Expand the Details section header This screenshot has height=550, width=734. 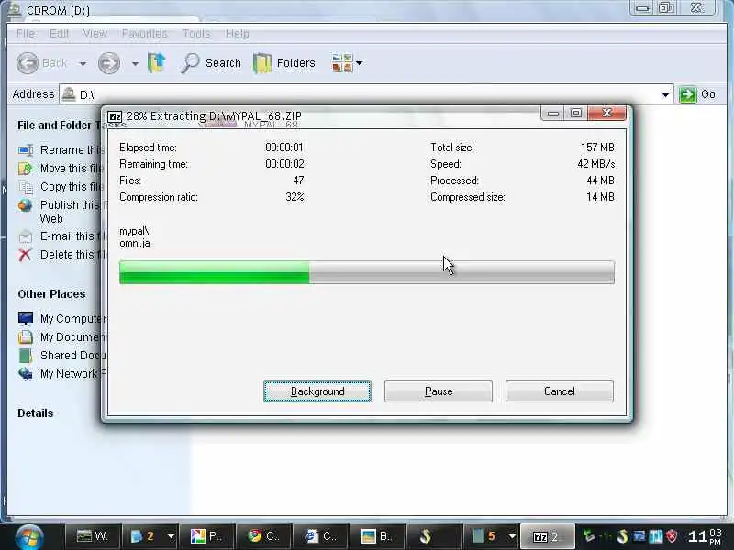(x=35, y=413)
